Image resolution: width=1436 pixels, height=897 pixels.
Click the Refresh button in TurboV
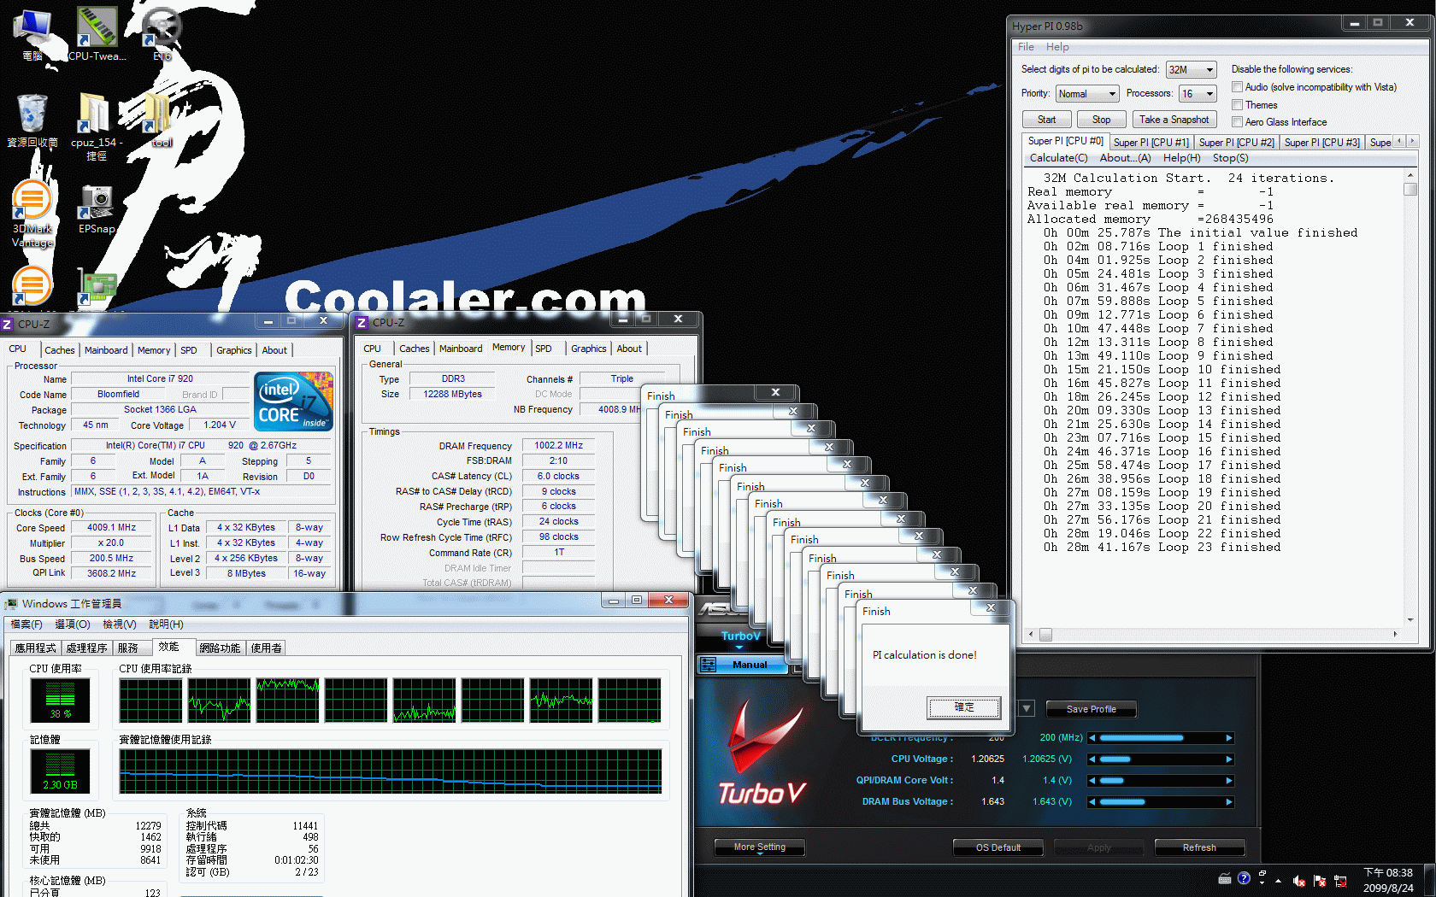pos(1199,847)
